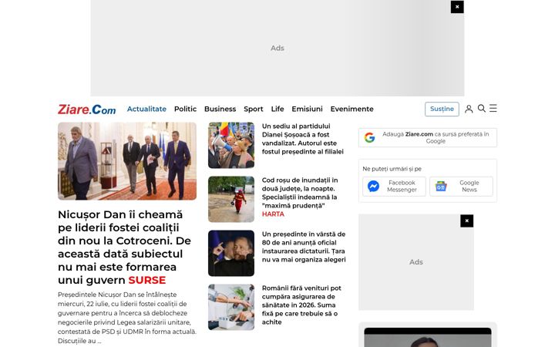Open the Politic section
This screenshot has width=555, height=347.
pos(185,109)
